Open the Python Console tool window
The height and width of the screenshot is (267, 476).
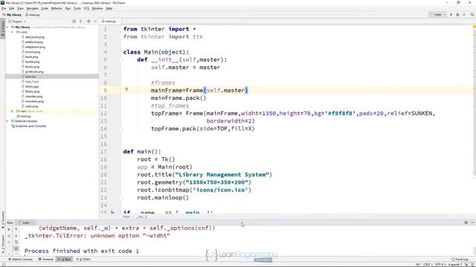20,260
